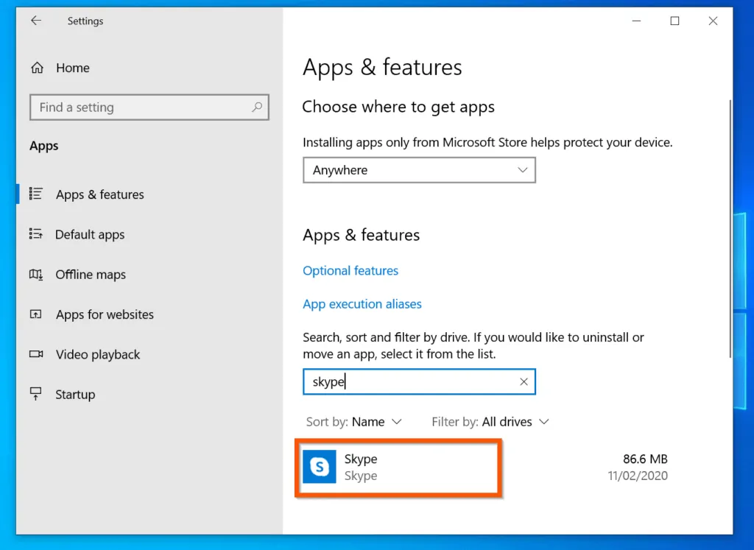The width and height of the screenshot is (754, 550).
Task: Click the vertical scrollbar thumb
Action: click(x=730, y=228)
